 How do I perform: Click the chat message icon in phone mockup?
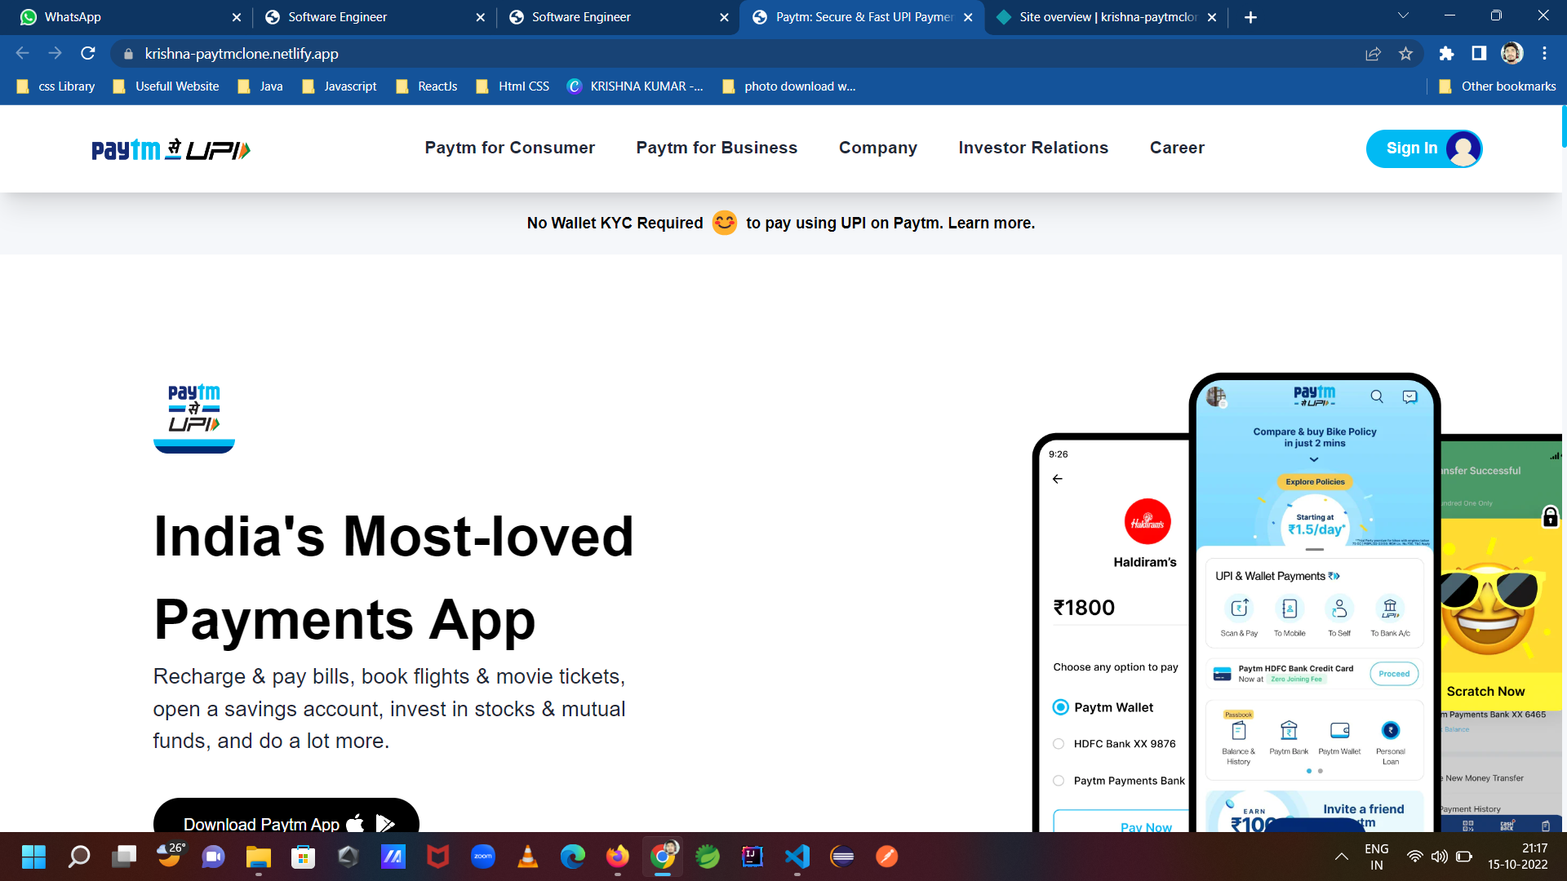click(1409, 396)
